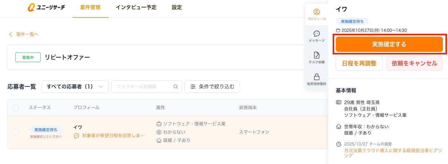Click the back arrow beside 案件一覧へ
448x164 pixels.
point(11,34)
